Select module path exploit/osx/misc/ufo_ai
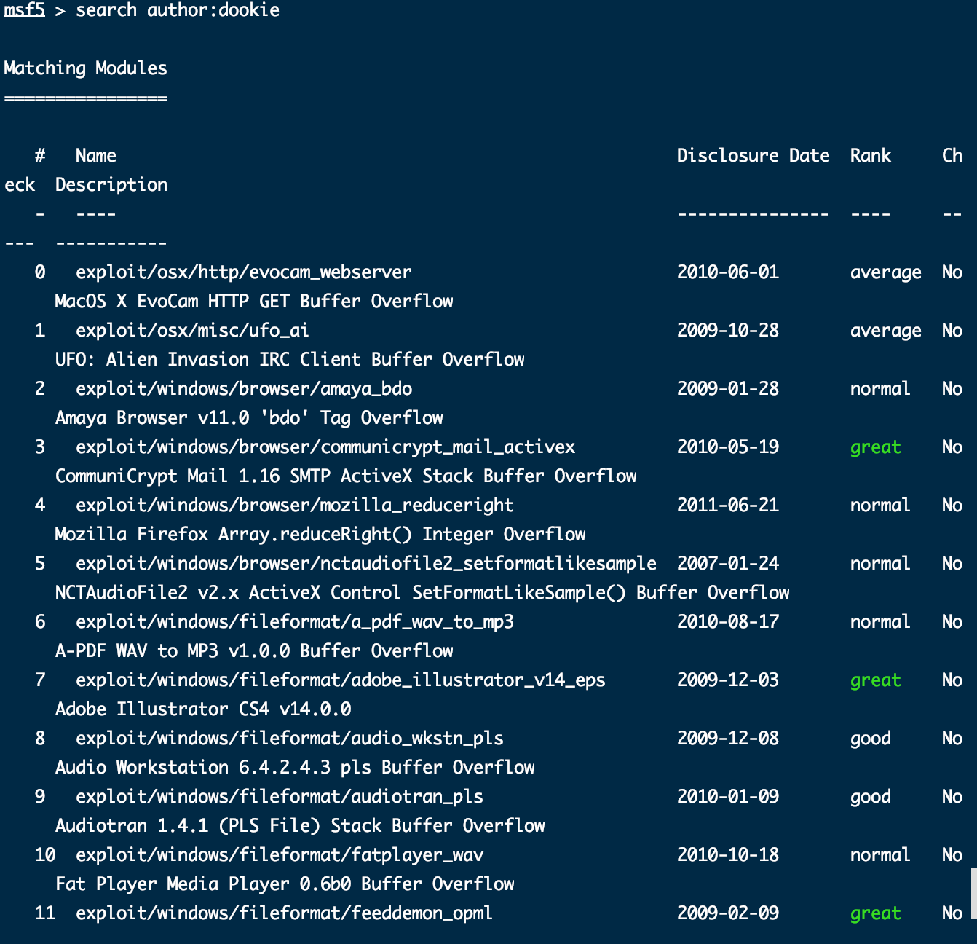Screen dimensions: 977x944 [193, 331]
